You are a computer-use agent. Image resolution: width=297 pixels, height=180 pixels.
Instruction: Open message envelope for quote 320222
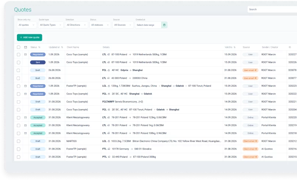coord(25,94)
